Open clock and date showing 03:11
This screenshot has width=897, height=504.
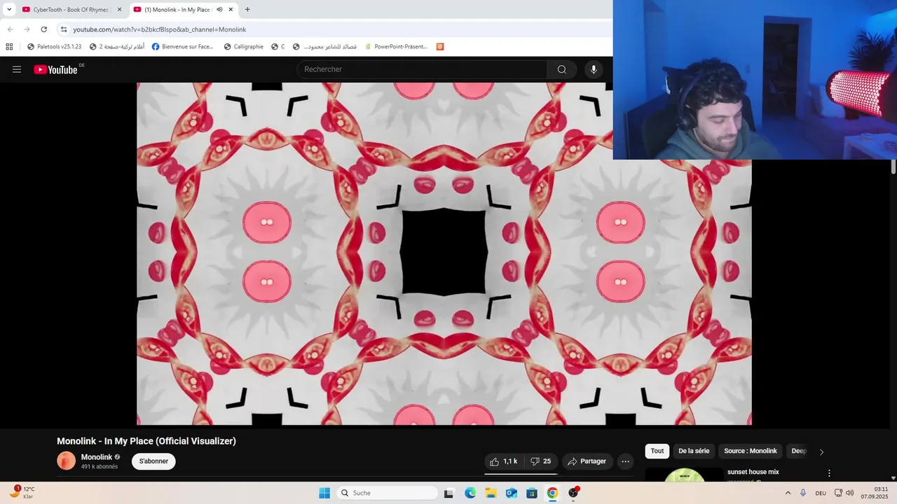(x=875, y=493)
